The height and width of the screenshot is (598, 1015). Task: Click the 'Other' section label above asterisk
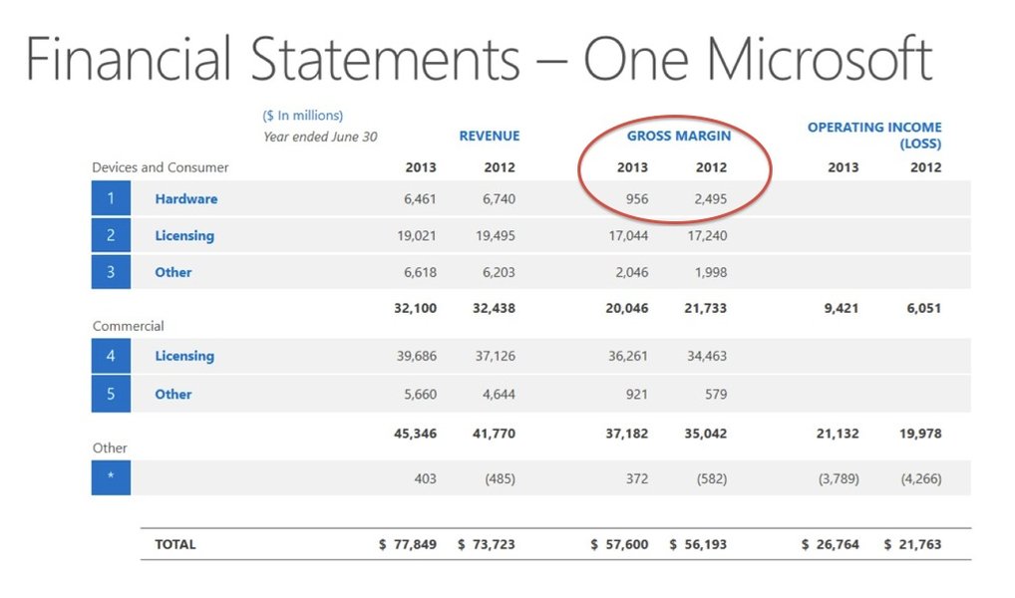click(110, 448)
